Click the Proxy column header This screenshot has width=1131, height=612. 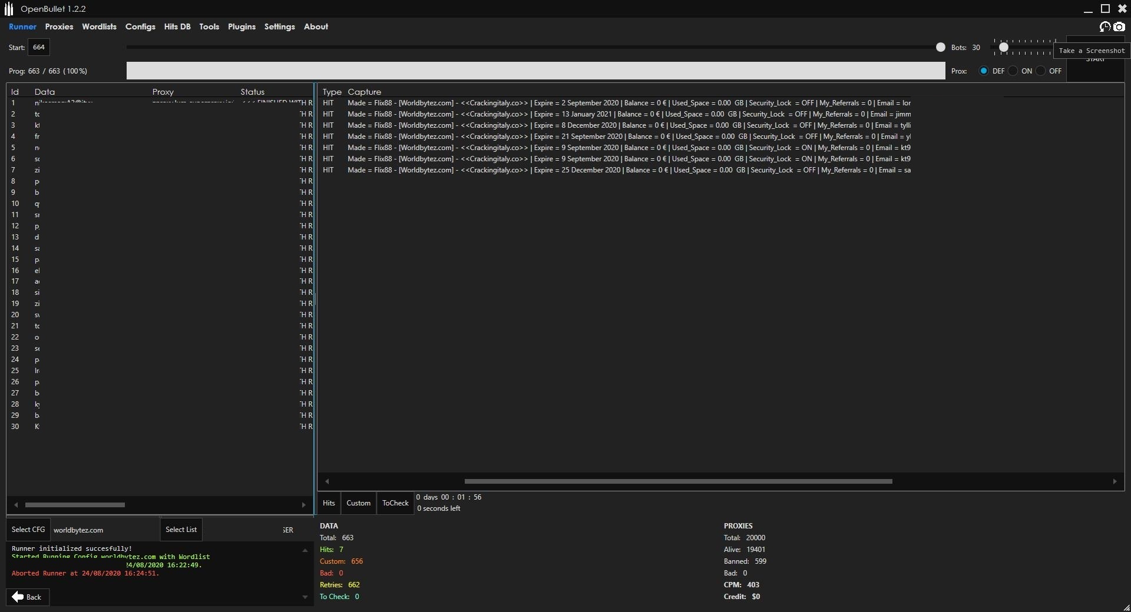163,92
